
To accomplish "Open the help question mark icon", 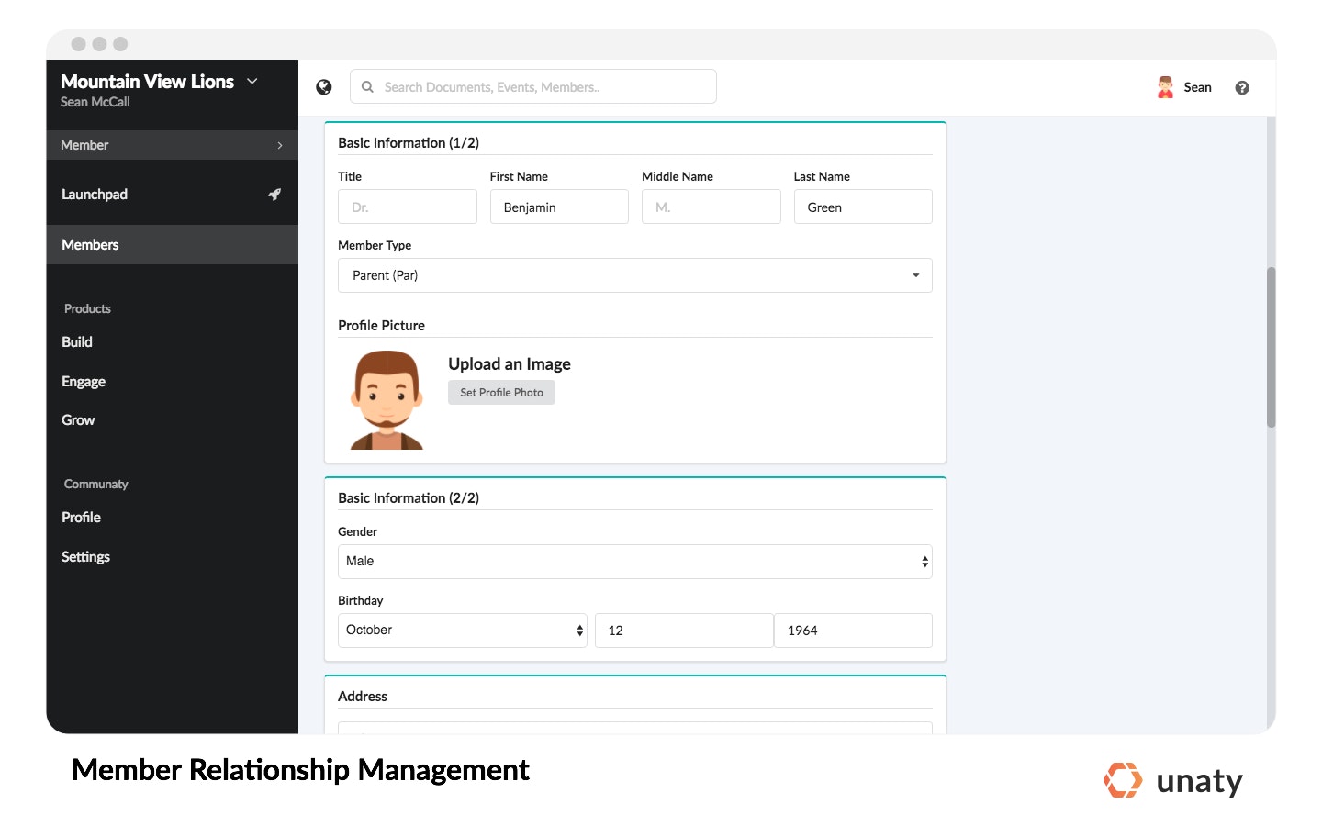I will (1242, 88).
